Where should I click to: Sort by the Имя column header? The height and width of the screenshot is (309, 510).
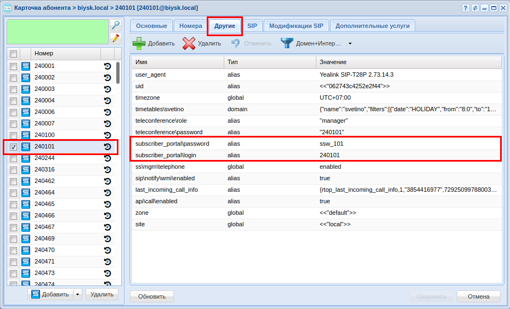pyautogui.click(x=178, y=62)
